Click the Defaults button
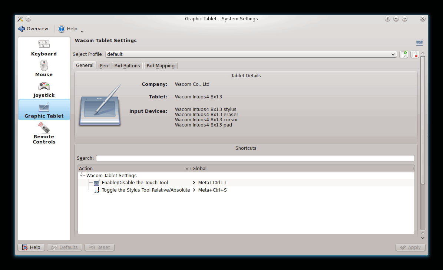The width and height of the screenshot is (443, 270). (65, 247)
